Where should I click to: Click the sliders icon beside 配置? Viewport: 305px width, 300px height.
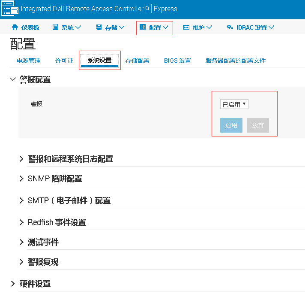click(x=143, y=27)
